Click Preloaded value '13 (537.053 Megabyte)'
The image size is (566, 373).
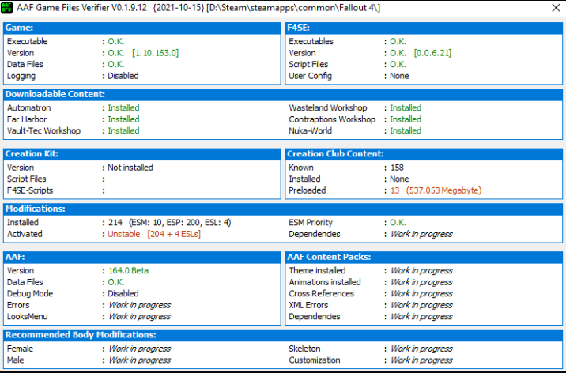click(x=436, y=190)
